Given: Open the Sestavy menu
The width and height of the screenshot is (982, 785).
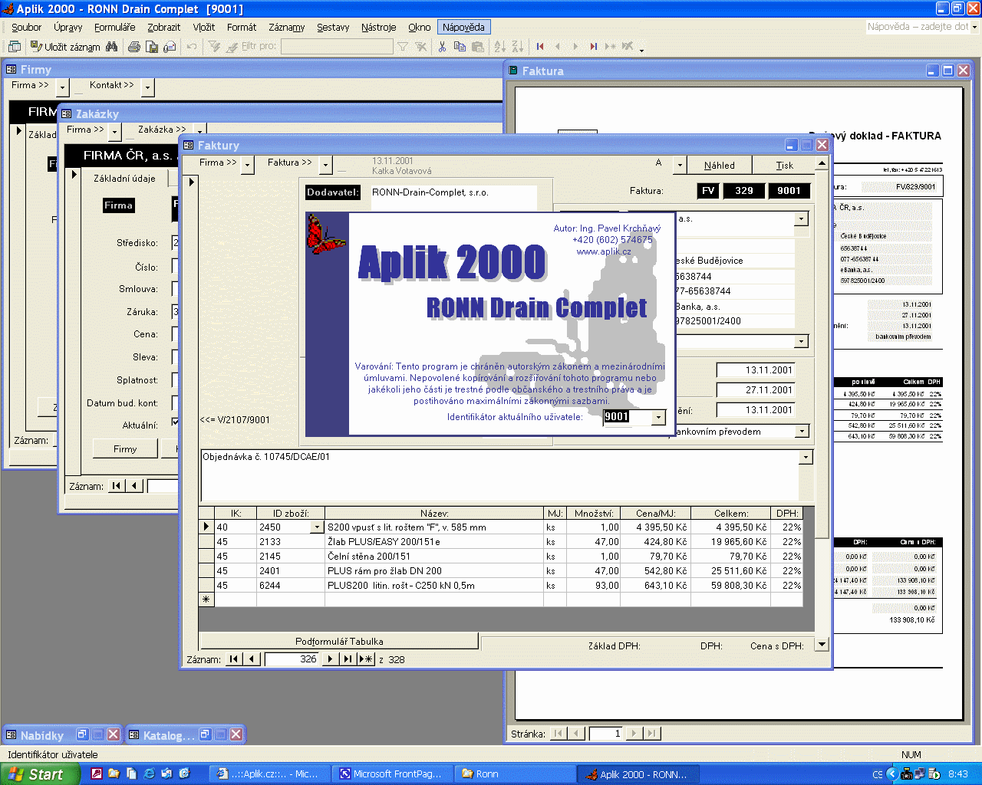Looking at the screenshot, I should pos(333,28).
